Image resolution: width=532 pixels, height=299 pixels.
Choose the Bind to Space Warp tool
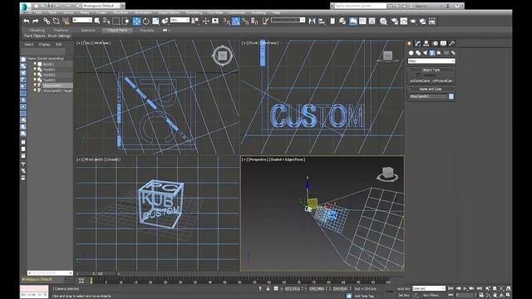coord(66,22)
